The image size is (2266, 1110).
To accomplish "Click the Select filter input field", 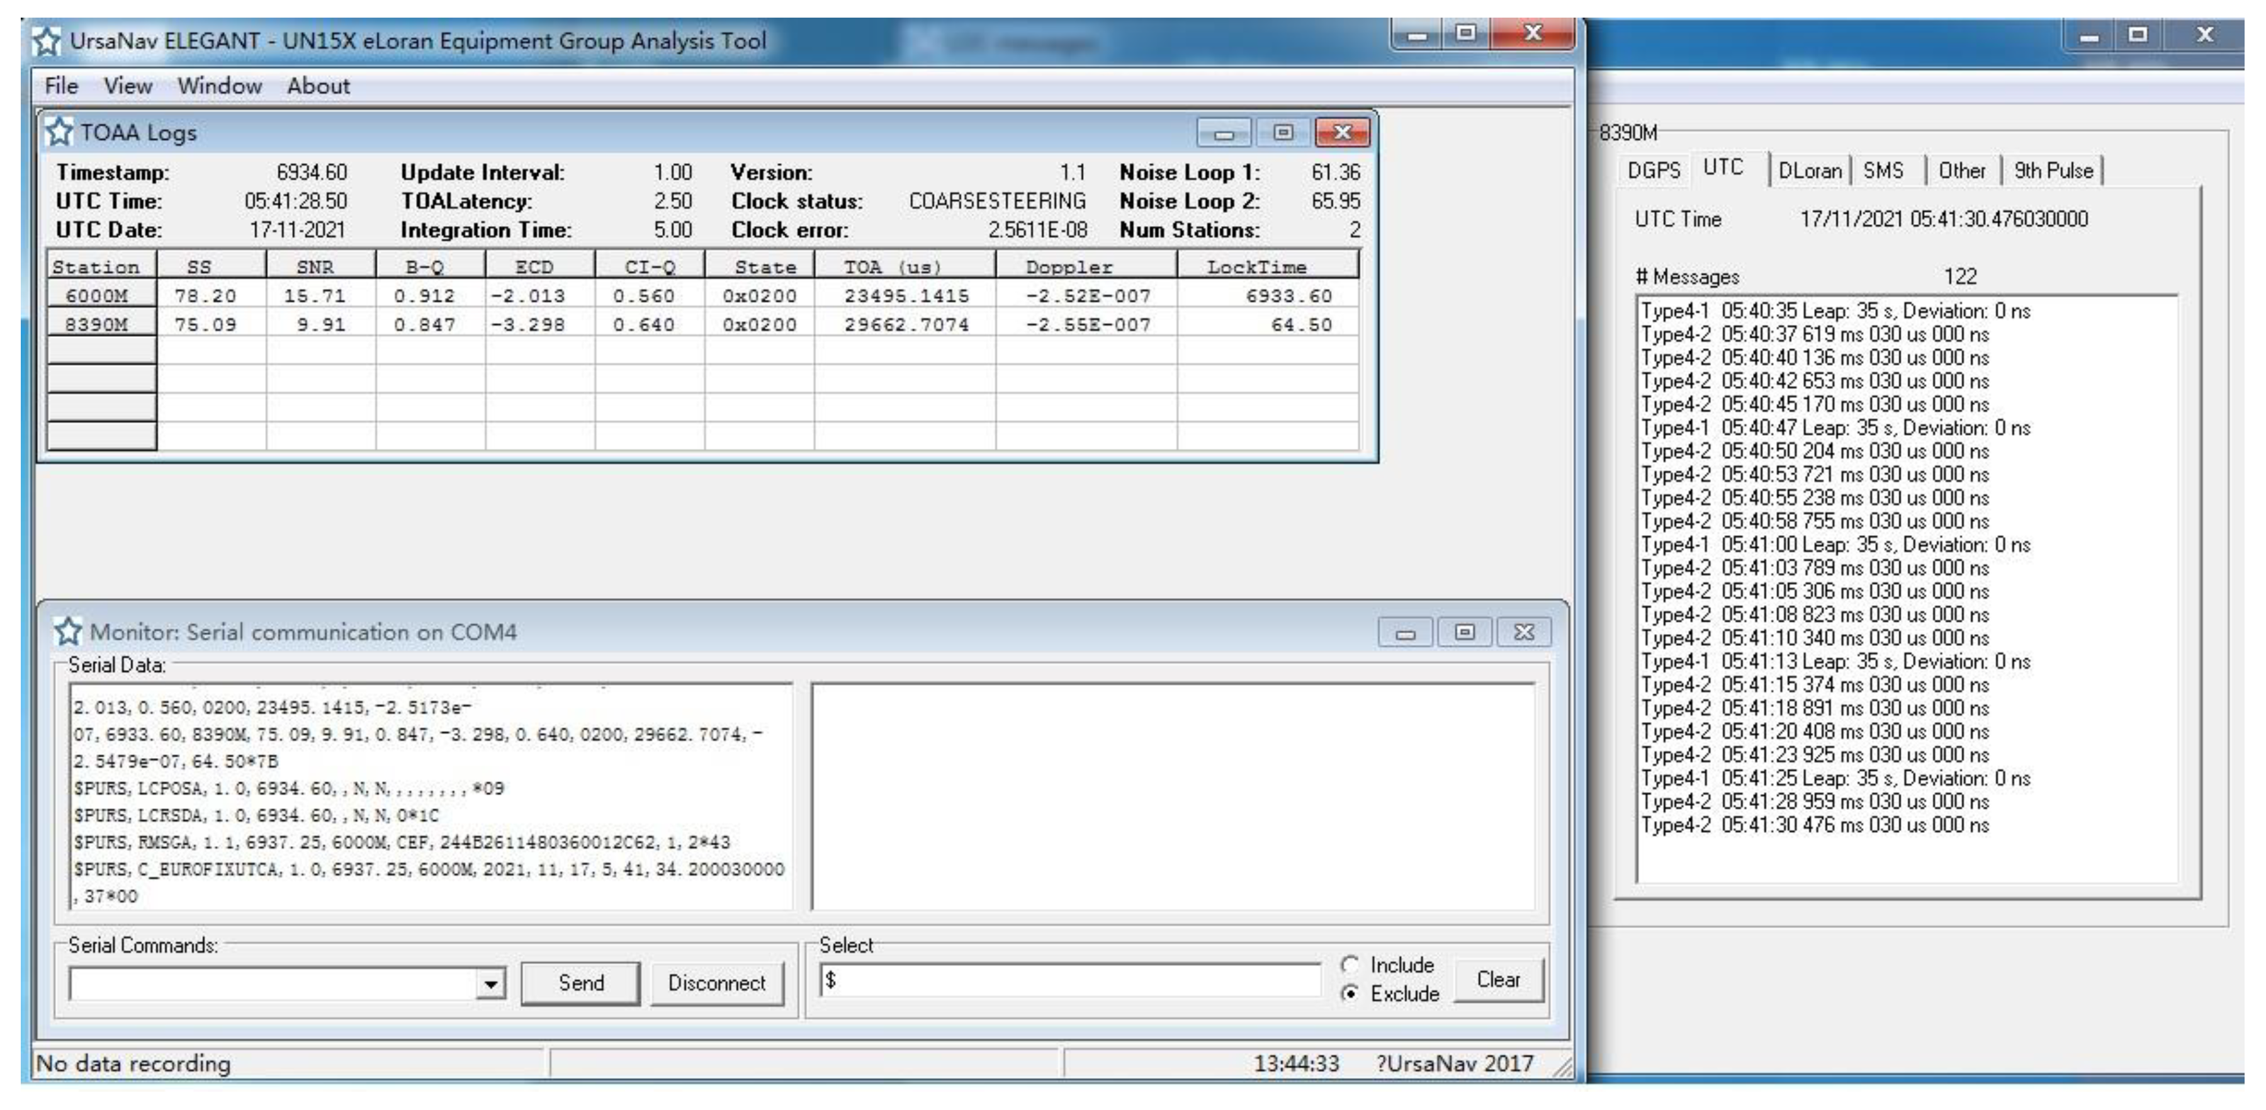I will coord(1069,980).
